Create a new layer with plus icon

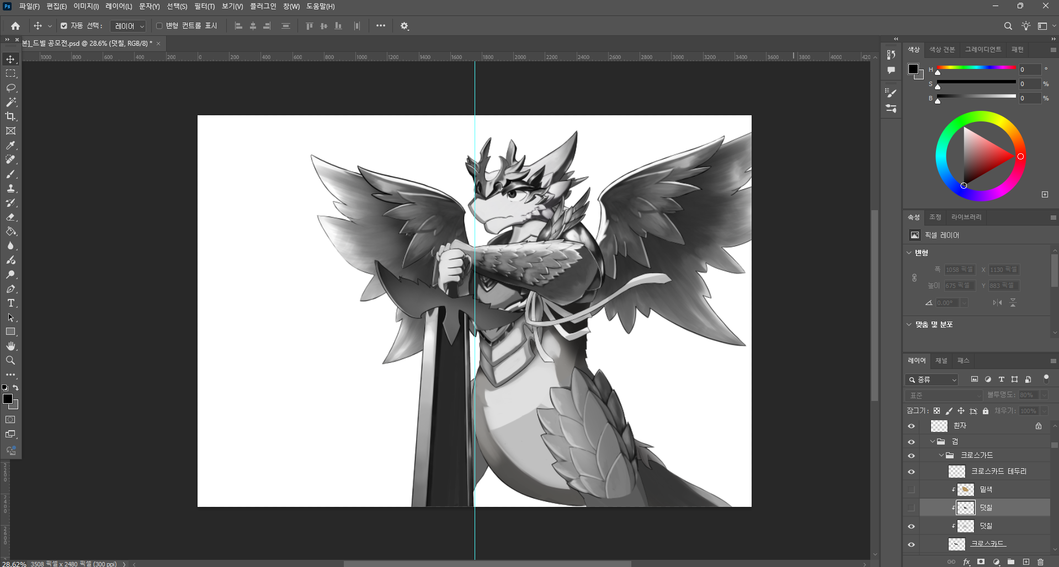pos(1026,562)
